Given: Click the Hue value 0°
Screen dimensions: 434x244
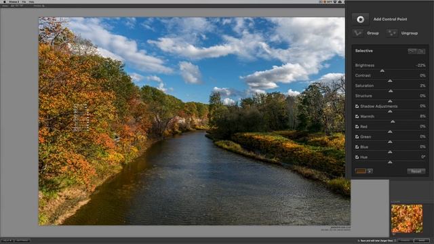Looking at the screenshot, I should pos(423,157).
